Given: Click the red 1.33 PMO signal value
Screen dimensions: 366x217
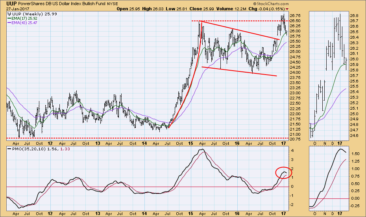Looking at the screenshot, I should click(65, 149).
